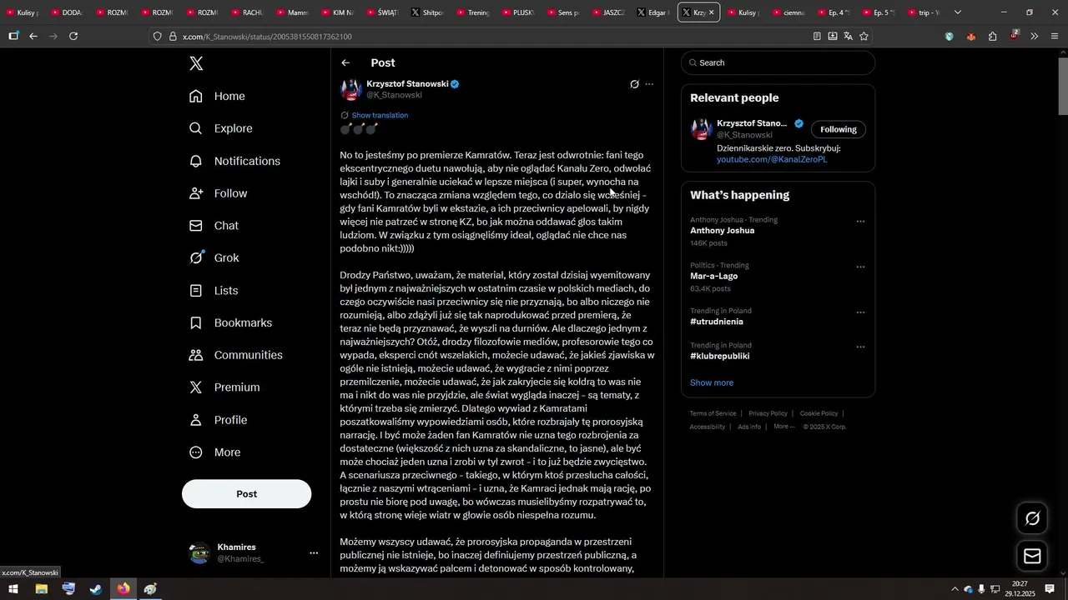Viewport: 1068px width, 600px height.
Task: Open the floating Grok button
Action: point(1032,518)
